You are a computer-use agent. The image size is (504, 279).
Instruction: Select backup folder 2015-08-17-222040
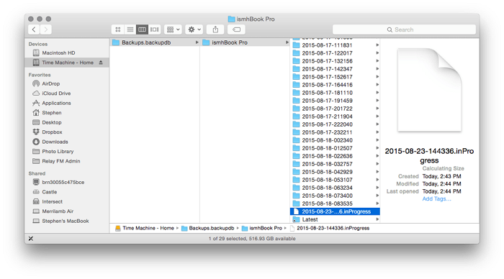(x=335, y=124)
